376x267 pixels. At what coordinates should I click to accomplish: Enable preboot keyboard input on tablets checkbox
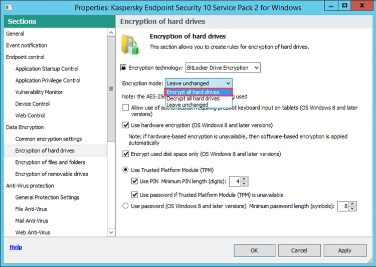coord(126,107)
